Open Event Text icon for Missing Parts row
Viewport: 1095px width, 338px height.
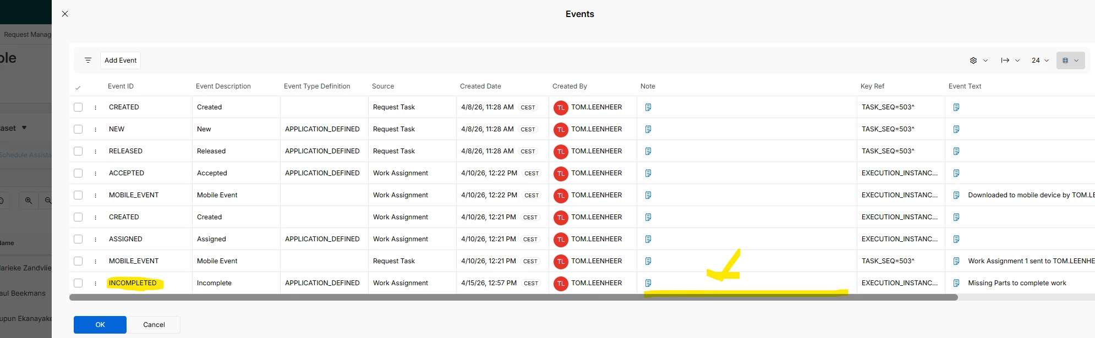click(956, 283)
